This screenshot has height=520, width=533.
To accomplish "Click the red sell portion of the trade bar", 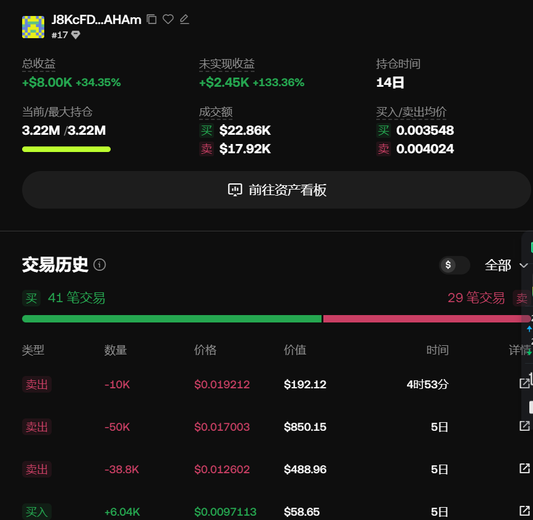I will (x=427, y=319).
